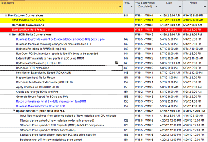Open the Finish column filter dropdown
The height and width of the screenshot is (142, 208).
(205, 7)
